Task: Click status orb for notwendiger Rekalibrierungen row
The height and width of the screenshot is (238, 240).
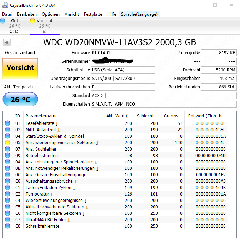Action: point(7,168)
